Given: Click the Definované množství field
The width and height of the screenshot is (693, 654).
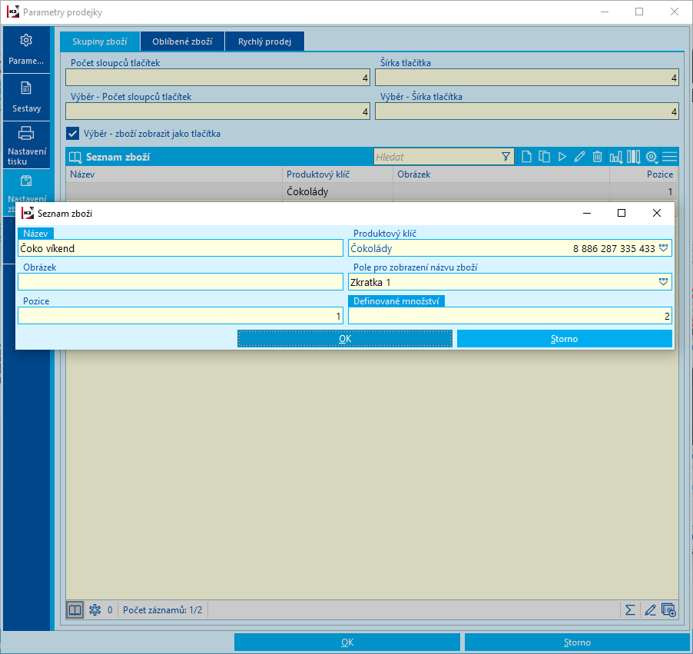Looking at the screenshot, I should click(510, 316).
